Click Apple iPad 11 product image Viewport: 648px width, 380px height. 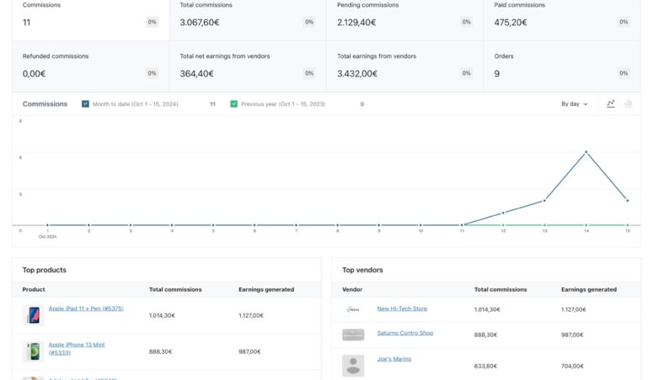pyautogui.click(x=33, y=315)
